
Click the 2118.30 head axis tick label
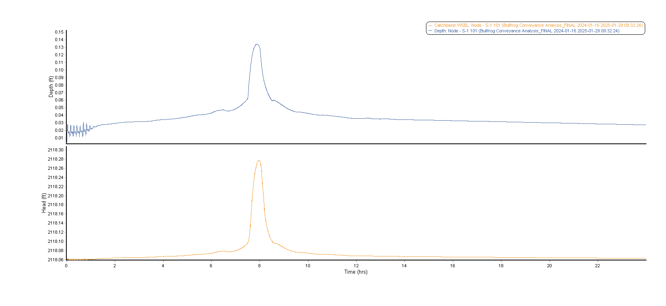point(56,150)
